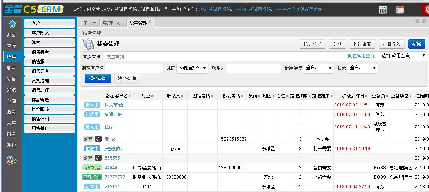The image size is (429, 192).
Task: Click 推进中 tag for 安安娜娜
Action: click(x=92, y=149)
